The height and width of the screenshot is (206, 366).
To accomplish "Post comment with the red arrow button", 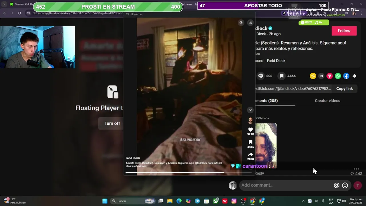I will (357, 185).
